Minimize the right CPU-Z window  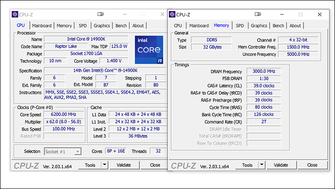(x=282, y=14)
